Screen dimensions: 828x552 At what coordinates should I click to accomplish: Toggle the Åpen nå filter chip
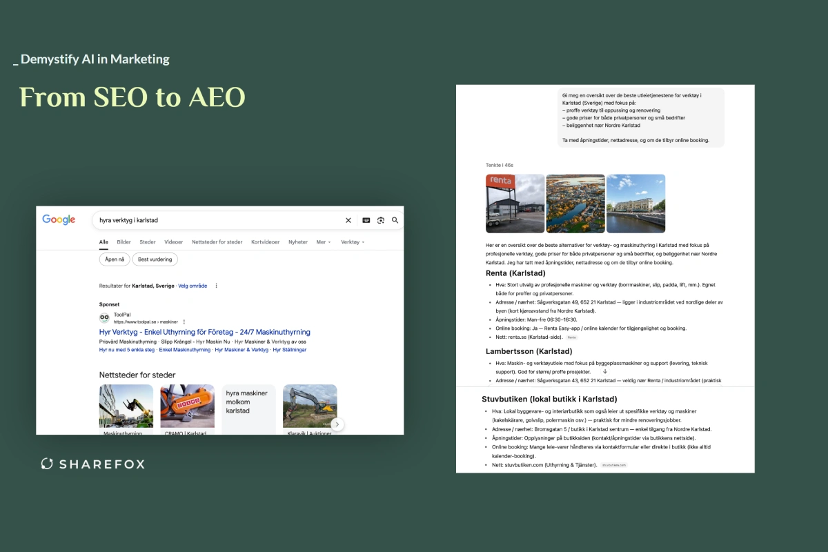(114, 259)
